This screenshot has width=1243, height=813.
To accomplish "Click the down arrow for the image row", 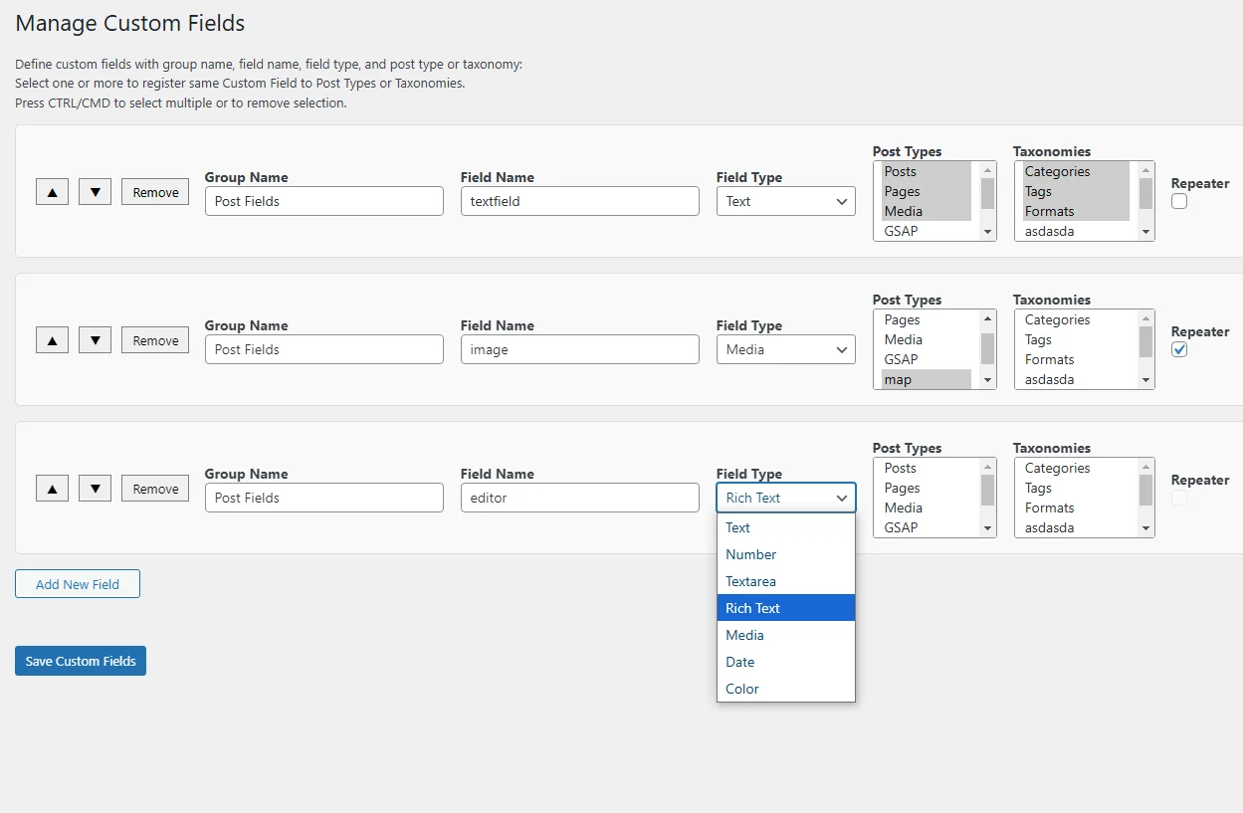I will pyautogui.click(x=95, y=340).
